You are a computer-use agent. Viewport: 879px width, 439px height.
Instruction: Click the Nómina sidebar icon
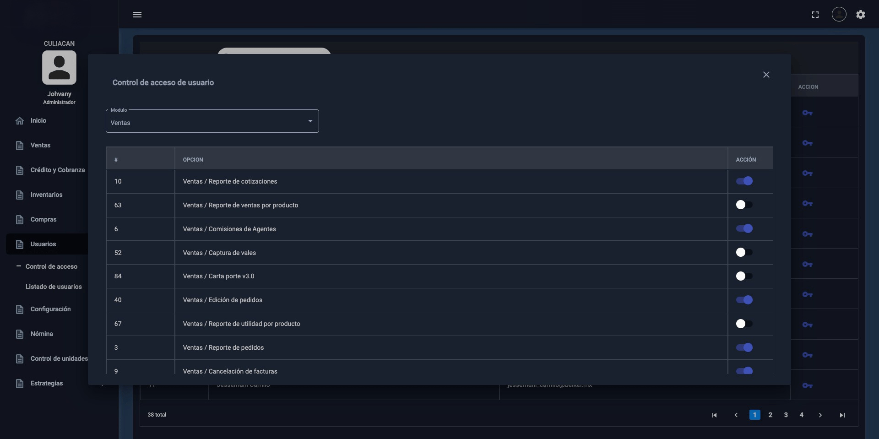(19, 334)
